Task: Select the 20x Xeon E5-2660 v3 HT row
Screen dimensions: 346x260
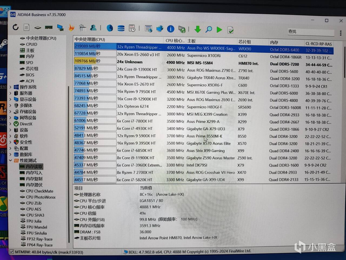Action: click(203, 55)
